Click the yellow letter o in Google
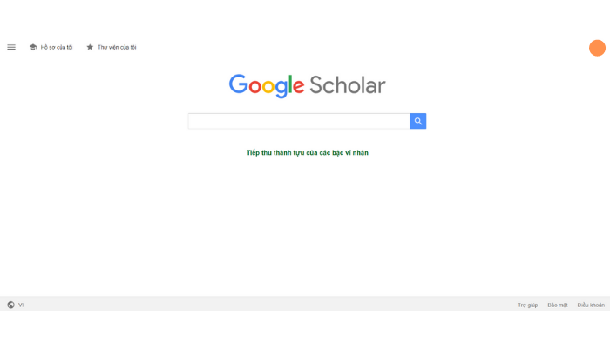The width and height of the screenshot is (610, 348). 268,87
